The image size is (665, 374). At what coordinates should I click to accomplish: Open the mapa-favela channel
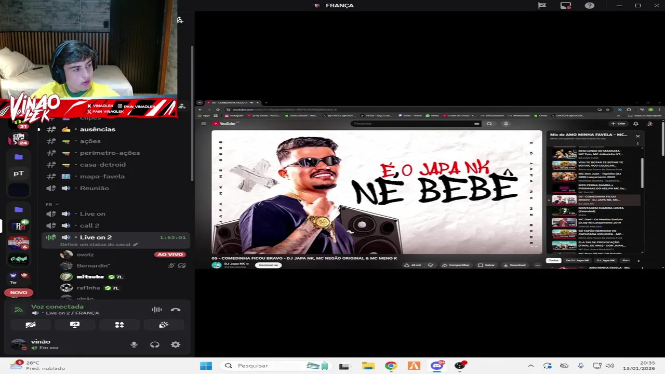[102, 177]
